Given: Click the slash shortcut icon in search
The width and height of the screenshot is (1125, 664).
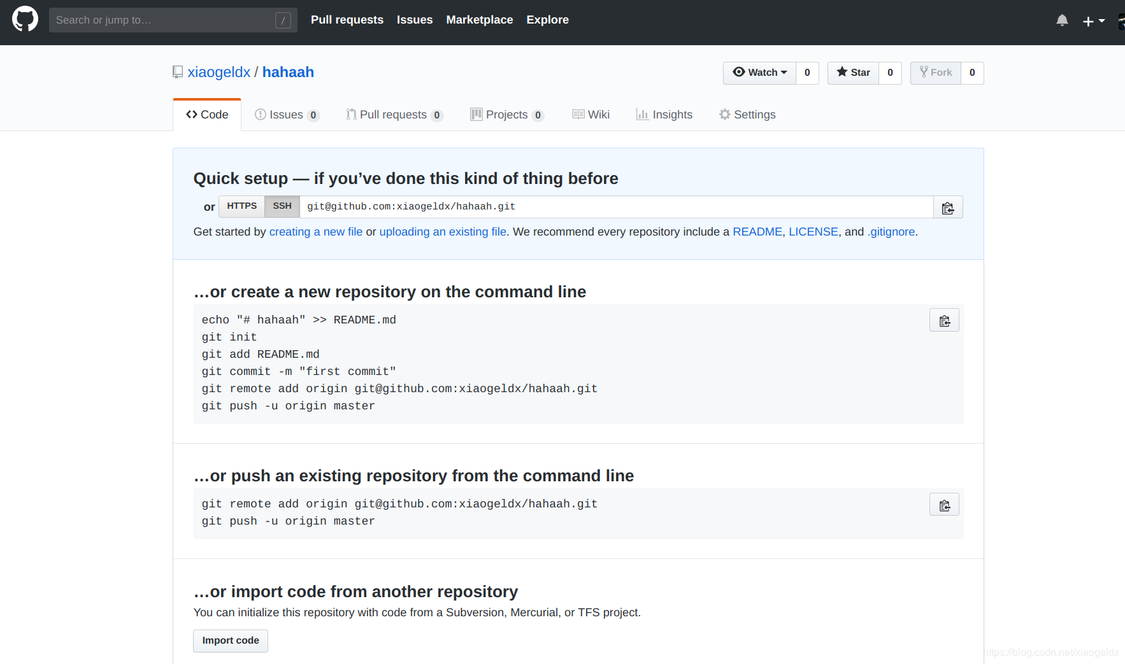Looking at the screenshot, I should click(283, 20).
